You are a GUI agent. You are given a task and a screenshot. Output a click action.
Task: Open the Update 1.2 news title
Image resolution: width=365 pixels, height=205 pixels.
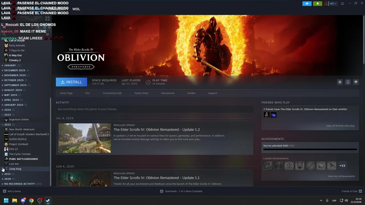157,130
